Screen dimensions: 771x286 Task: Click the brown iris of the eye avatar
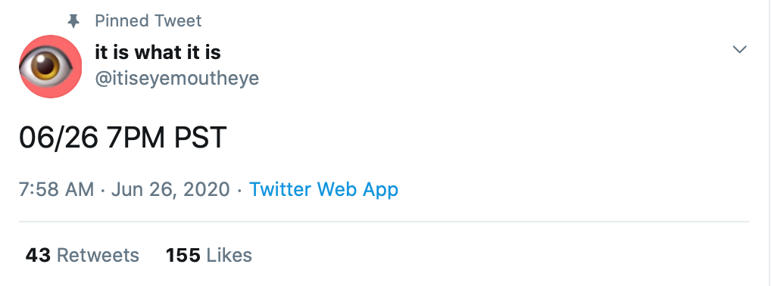(45, 66)
